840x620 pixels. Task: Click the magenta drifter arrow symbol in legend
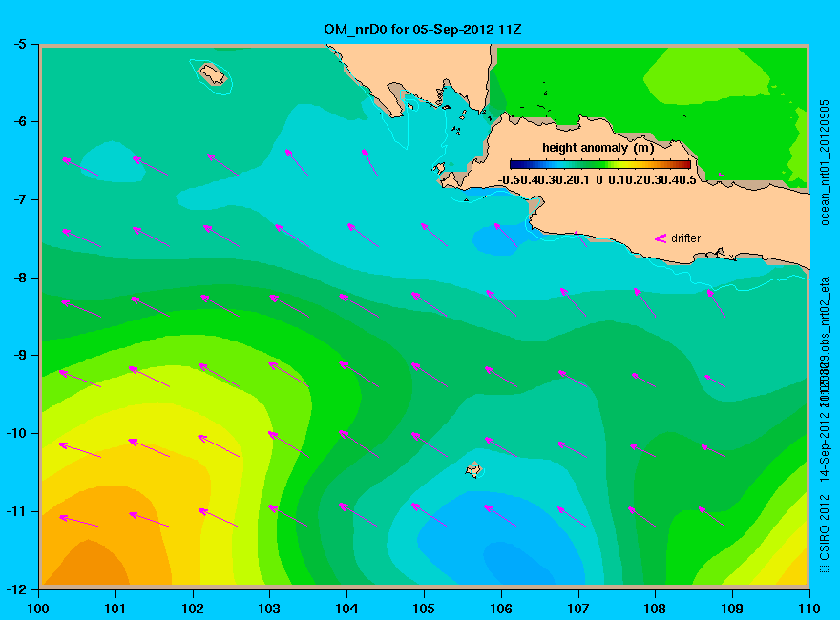point(661,238)
